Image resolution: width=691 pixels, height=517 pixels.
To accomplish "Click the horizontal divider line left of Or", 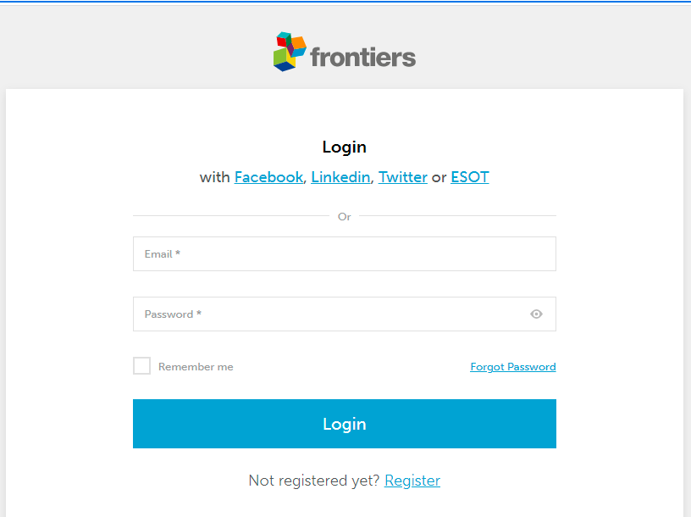I will [230, 216].
